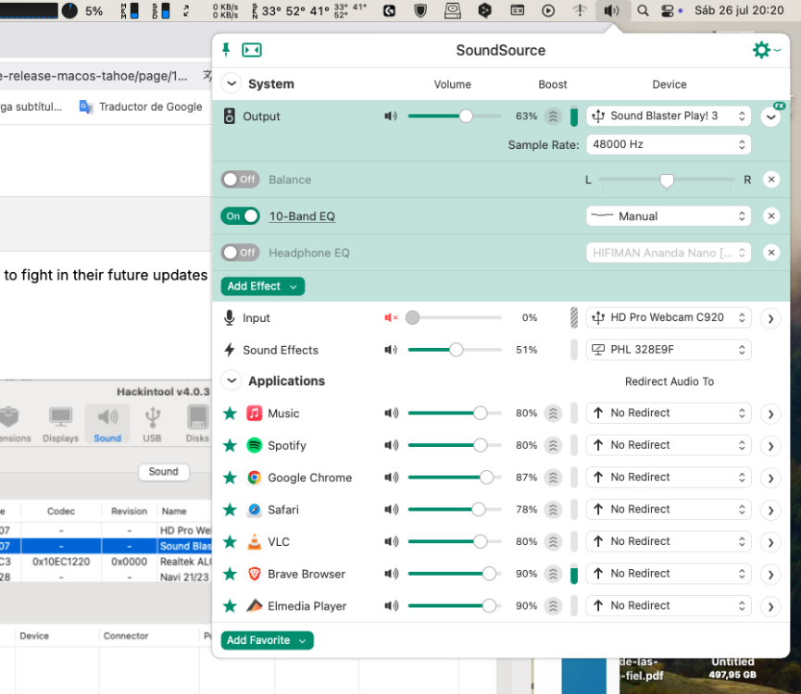Screen dimensions: 801x694
Task: Open 10-Band EQ preset Manual dropdown
Action: tap(669, 217)
